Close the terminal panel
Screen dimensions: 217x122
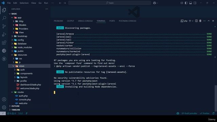point(213,21)
